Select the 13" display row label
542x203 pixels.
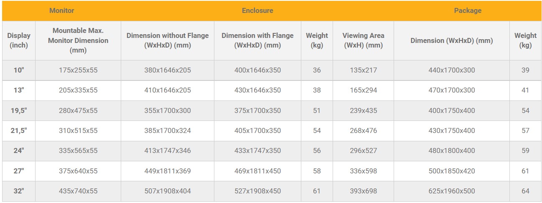(19, 90)
